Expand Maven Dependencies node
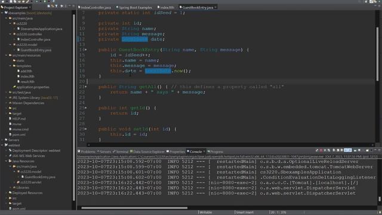Viewport: 382px width, 215px height. click(7, 103)
